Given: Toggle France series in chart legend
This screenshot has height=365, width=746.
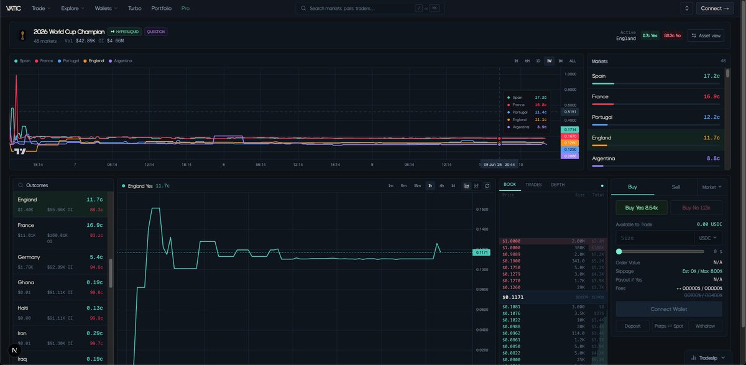Looking at the screenshot, I should coord(44,61).
